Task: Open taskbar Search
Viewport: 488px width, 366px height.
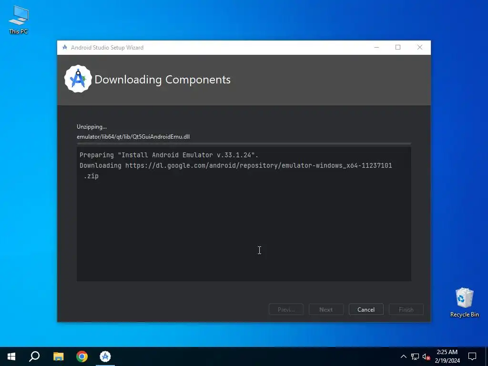Action: point(34,356)
